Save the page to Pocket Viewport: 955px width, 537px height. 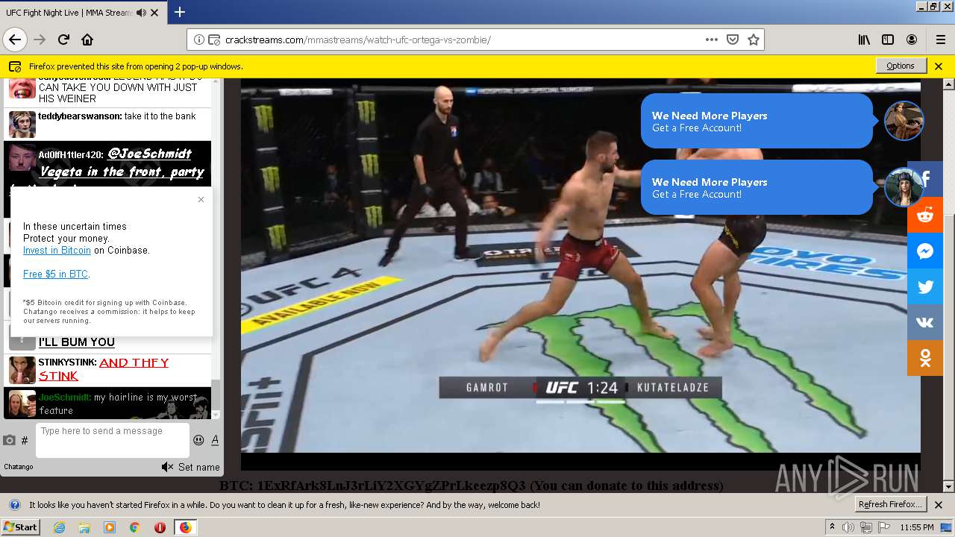coord(733,40)
